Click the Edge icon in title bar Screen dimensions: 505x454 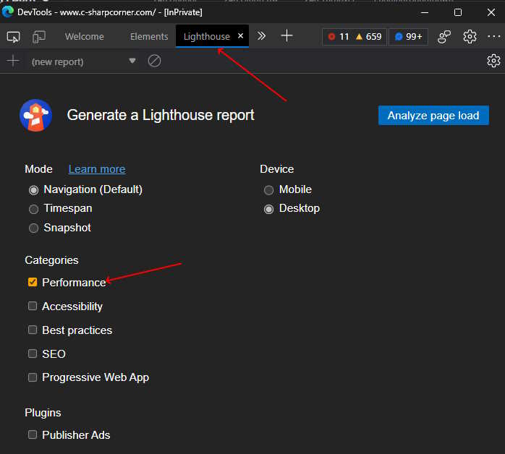click(x=8, y=12)
